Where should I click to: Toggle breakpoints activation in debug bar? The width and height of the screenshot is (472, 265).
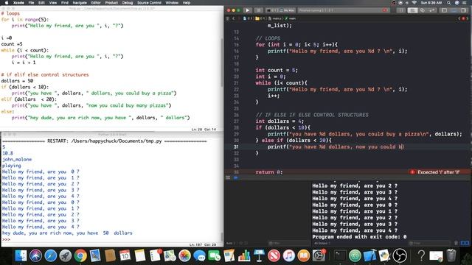235,177
